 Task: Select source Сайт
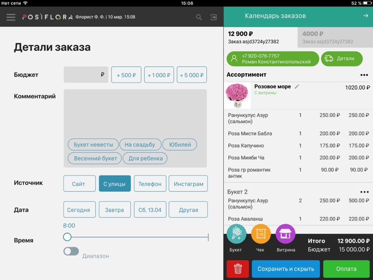[x=80, y=184]
